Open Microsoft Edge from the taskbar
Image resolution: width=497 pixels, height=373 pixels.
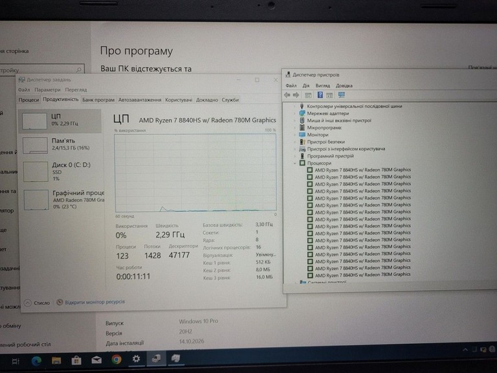36,361
